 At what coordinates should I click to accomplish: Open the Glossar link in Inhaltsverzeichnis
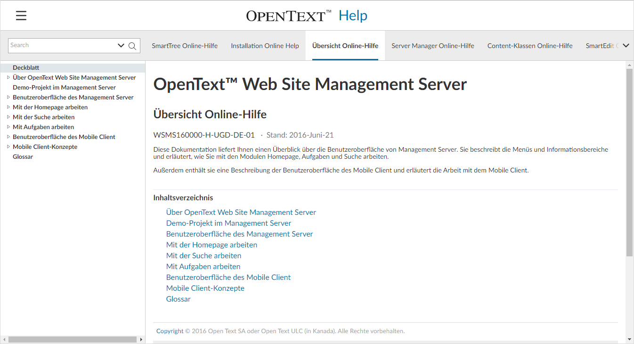pyautogui.click(x=178, y=299)
